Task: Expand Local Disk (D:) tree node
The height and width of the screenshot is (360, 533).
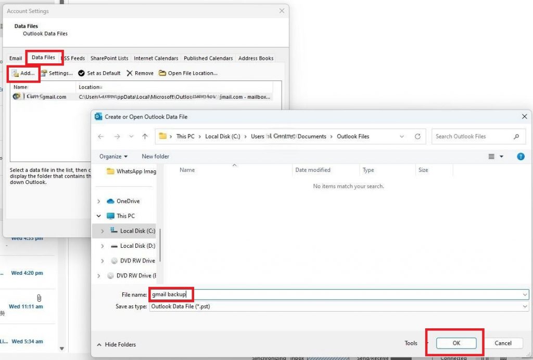Action: pos(103,246)
